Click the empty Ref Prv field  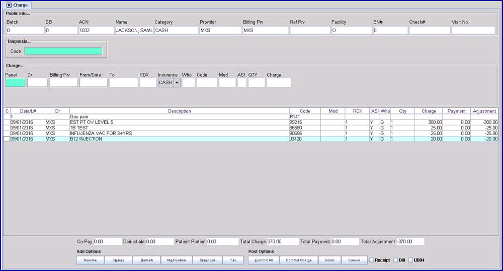tap(310, 31)
